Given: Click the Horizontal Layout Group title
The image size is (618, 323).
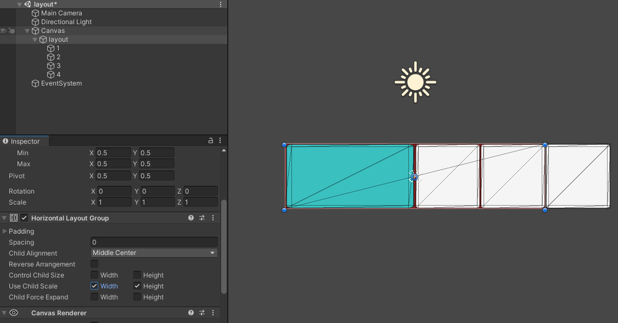Looking at the screenshot, I should click(70, 218).
